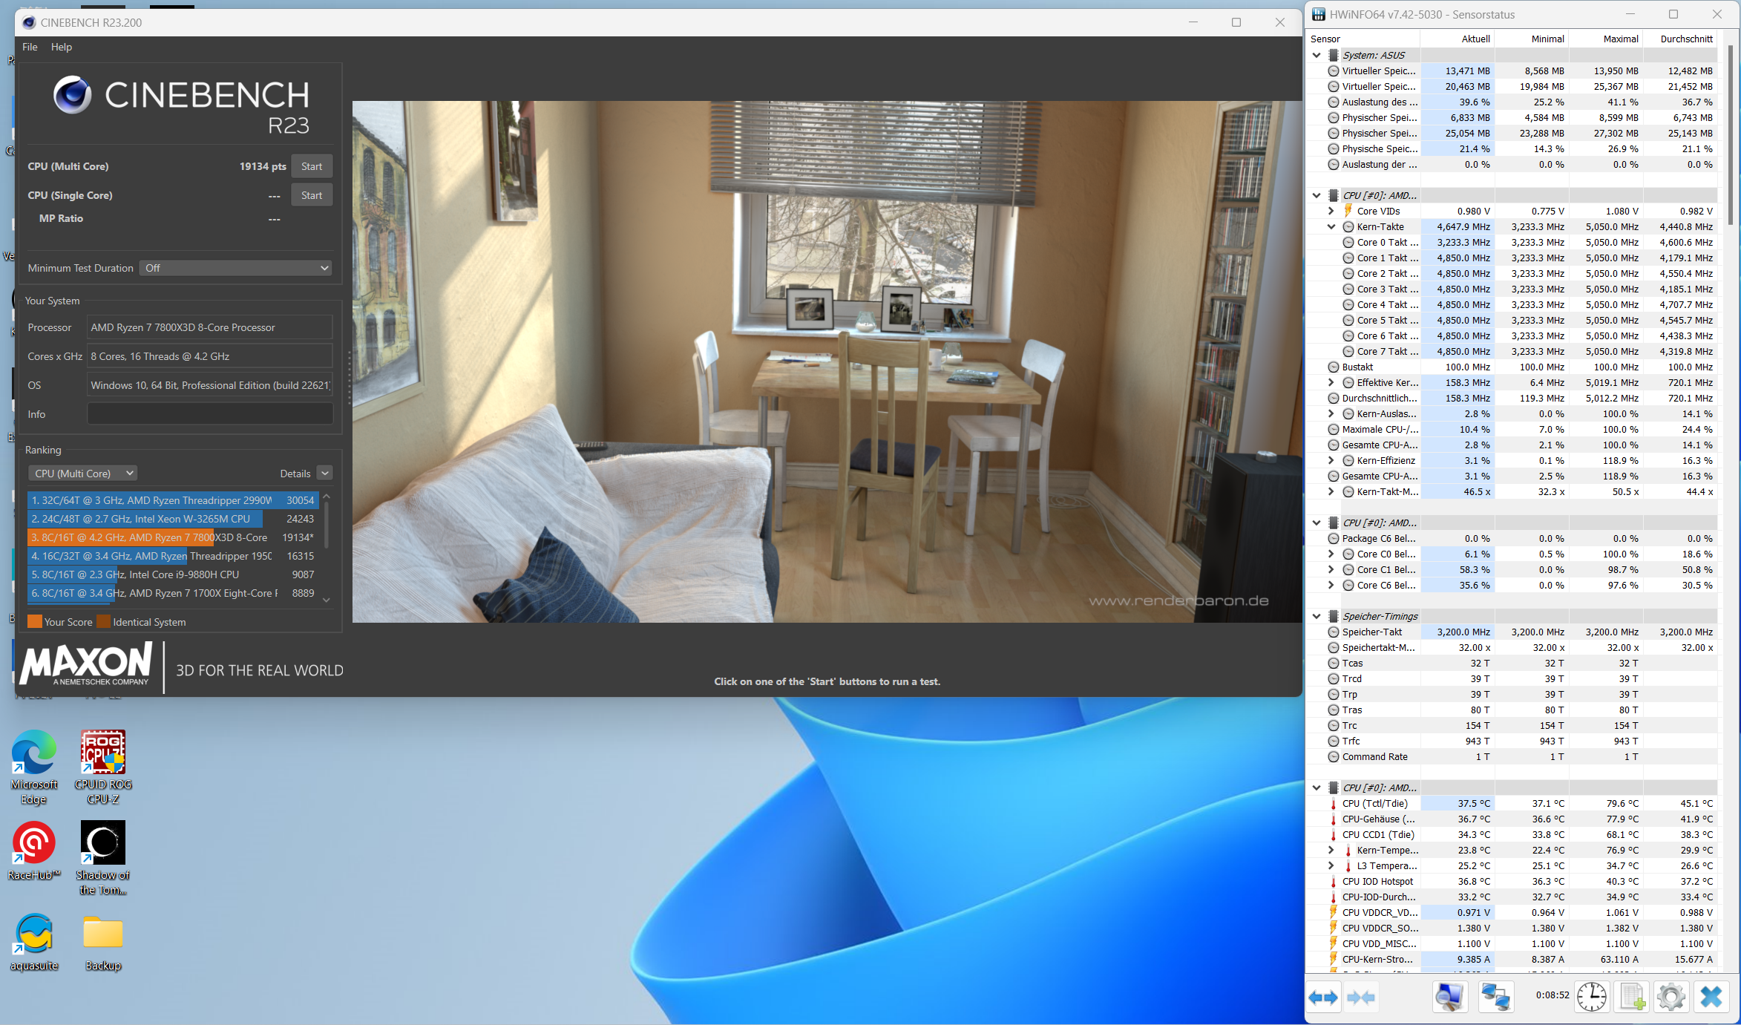Expand the Core VIDs row

coord(1331,211)
